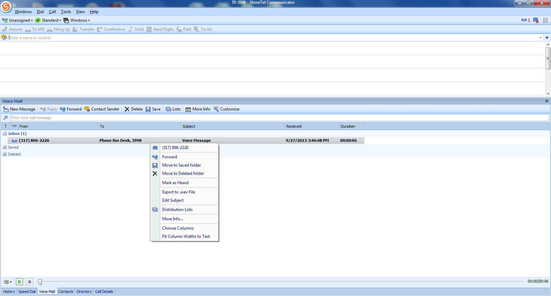The image size is (551, 296).
Task: Choose Forward in context menu
Action: [x=184, y=157]
